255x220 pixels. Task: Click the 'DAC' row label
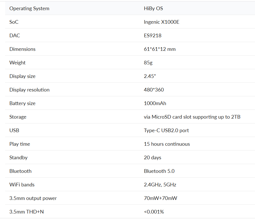click(15, 36)
